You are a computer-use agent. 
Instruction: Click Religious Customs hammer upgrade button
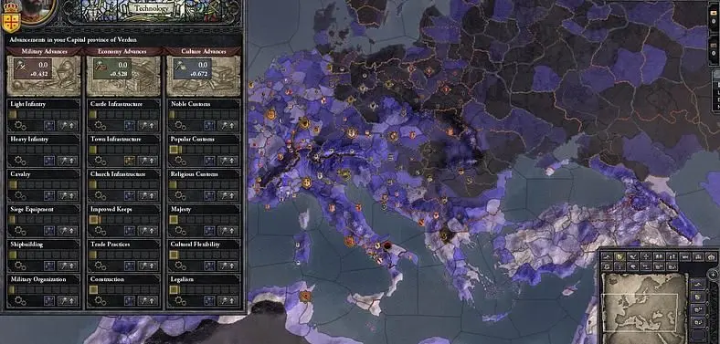click(x=228, y=195)
